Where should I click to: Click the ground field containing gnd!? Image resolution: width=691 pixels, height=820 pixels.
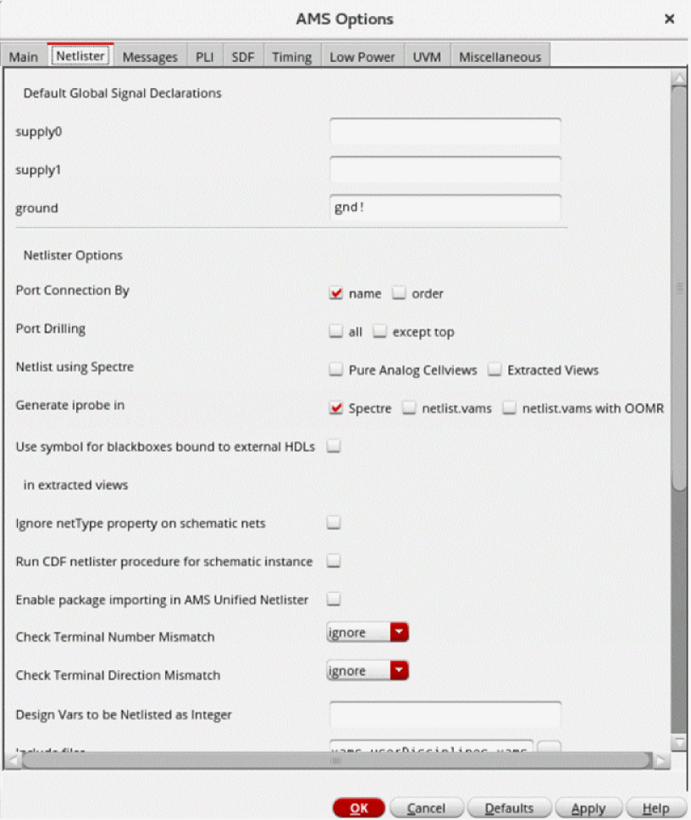445,208
